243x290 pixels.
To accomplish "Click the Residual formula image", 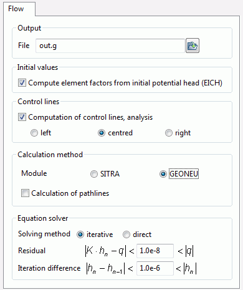I will pyautogui.click(x=109, y=251).
